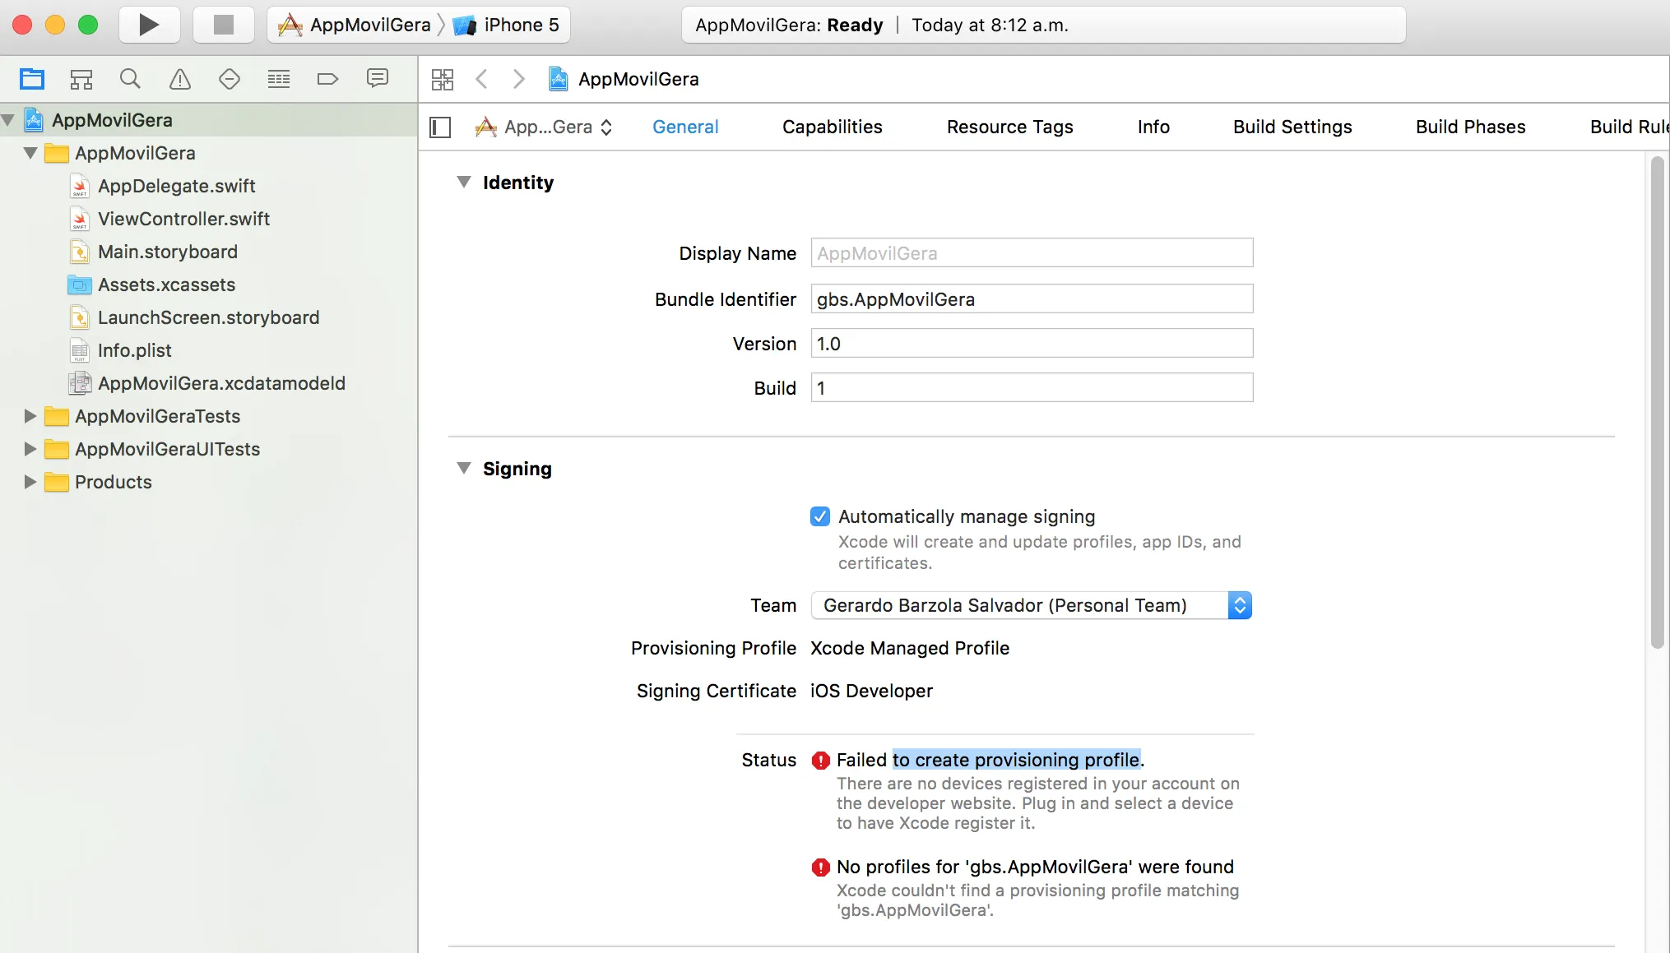The width and height of the screenshot is (1670, 953).
Task: Click the related items grid icon
Action: tap(443, 79)
